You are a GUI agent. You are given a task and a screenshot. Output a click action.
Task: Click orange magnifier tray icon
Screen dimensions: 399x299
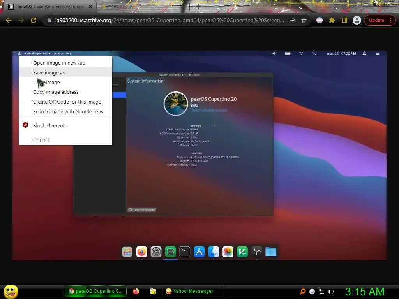[302, 291]
